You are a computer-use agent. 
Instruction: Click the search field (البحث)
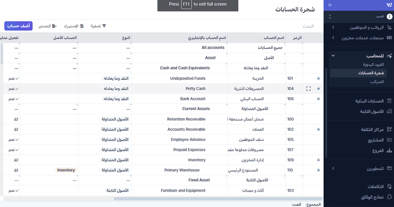tap(308, 26)
